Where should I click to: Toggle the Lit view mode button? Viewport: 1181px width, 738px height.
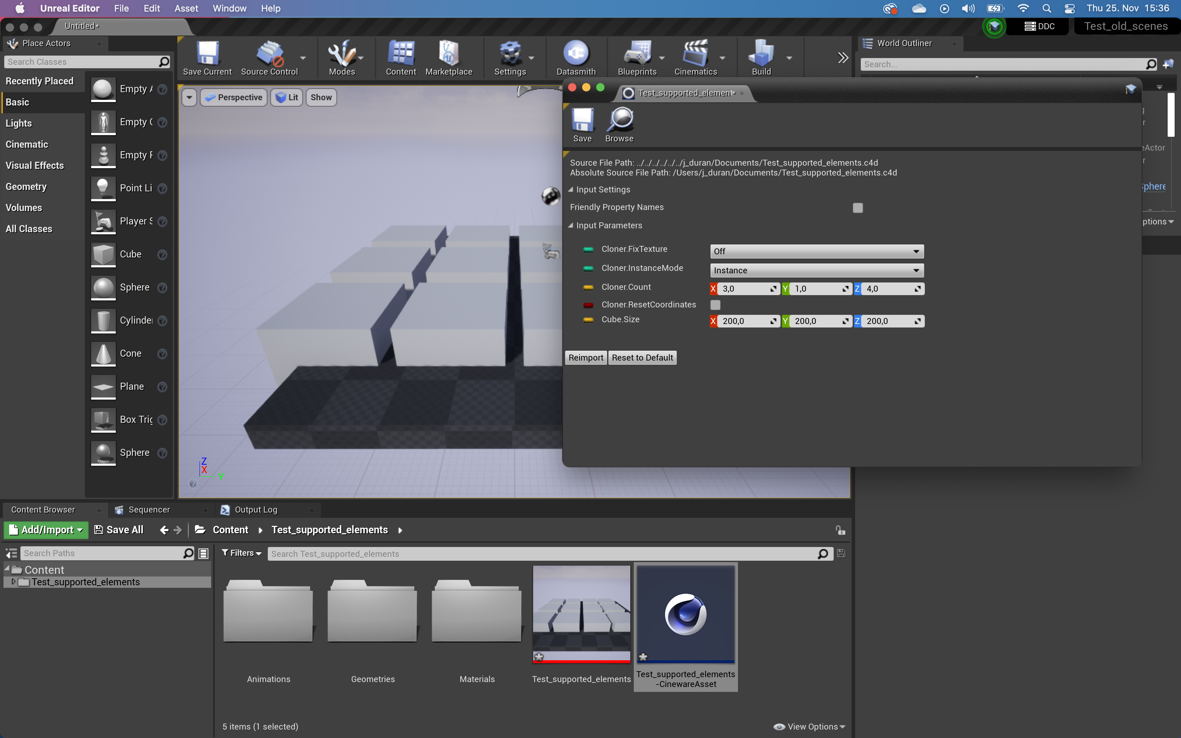pos(286,97)
